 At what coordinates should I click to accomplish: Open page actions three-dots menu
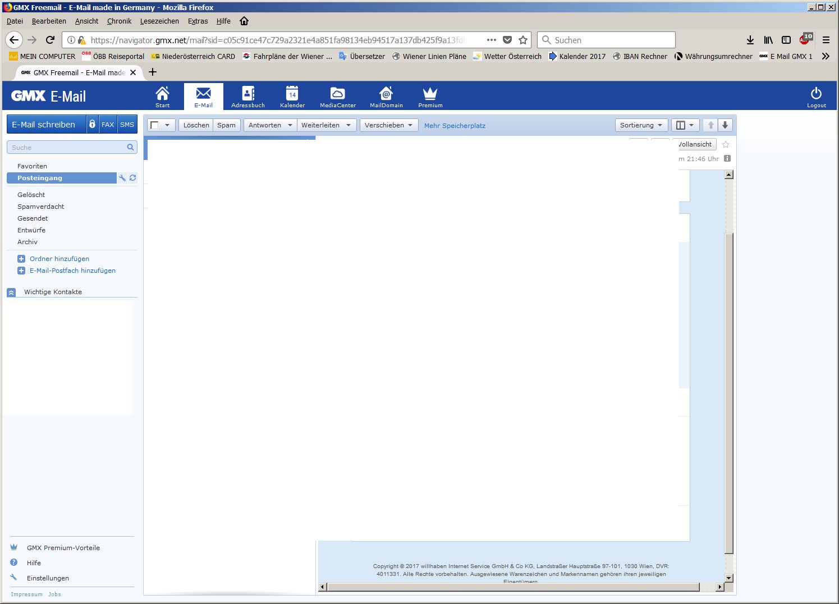pyautogui.click(x=492, y=40)
